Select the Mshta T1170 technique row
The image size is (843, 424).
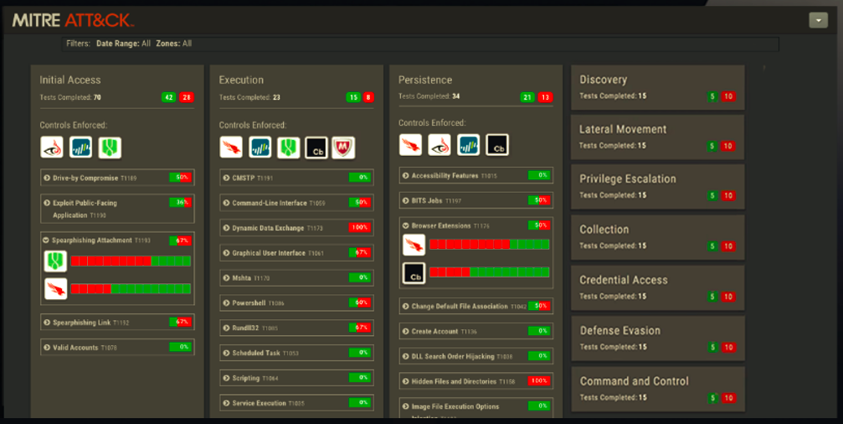(297, 277)
